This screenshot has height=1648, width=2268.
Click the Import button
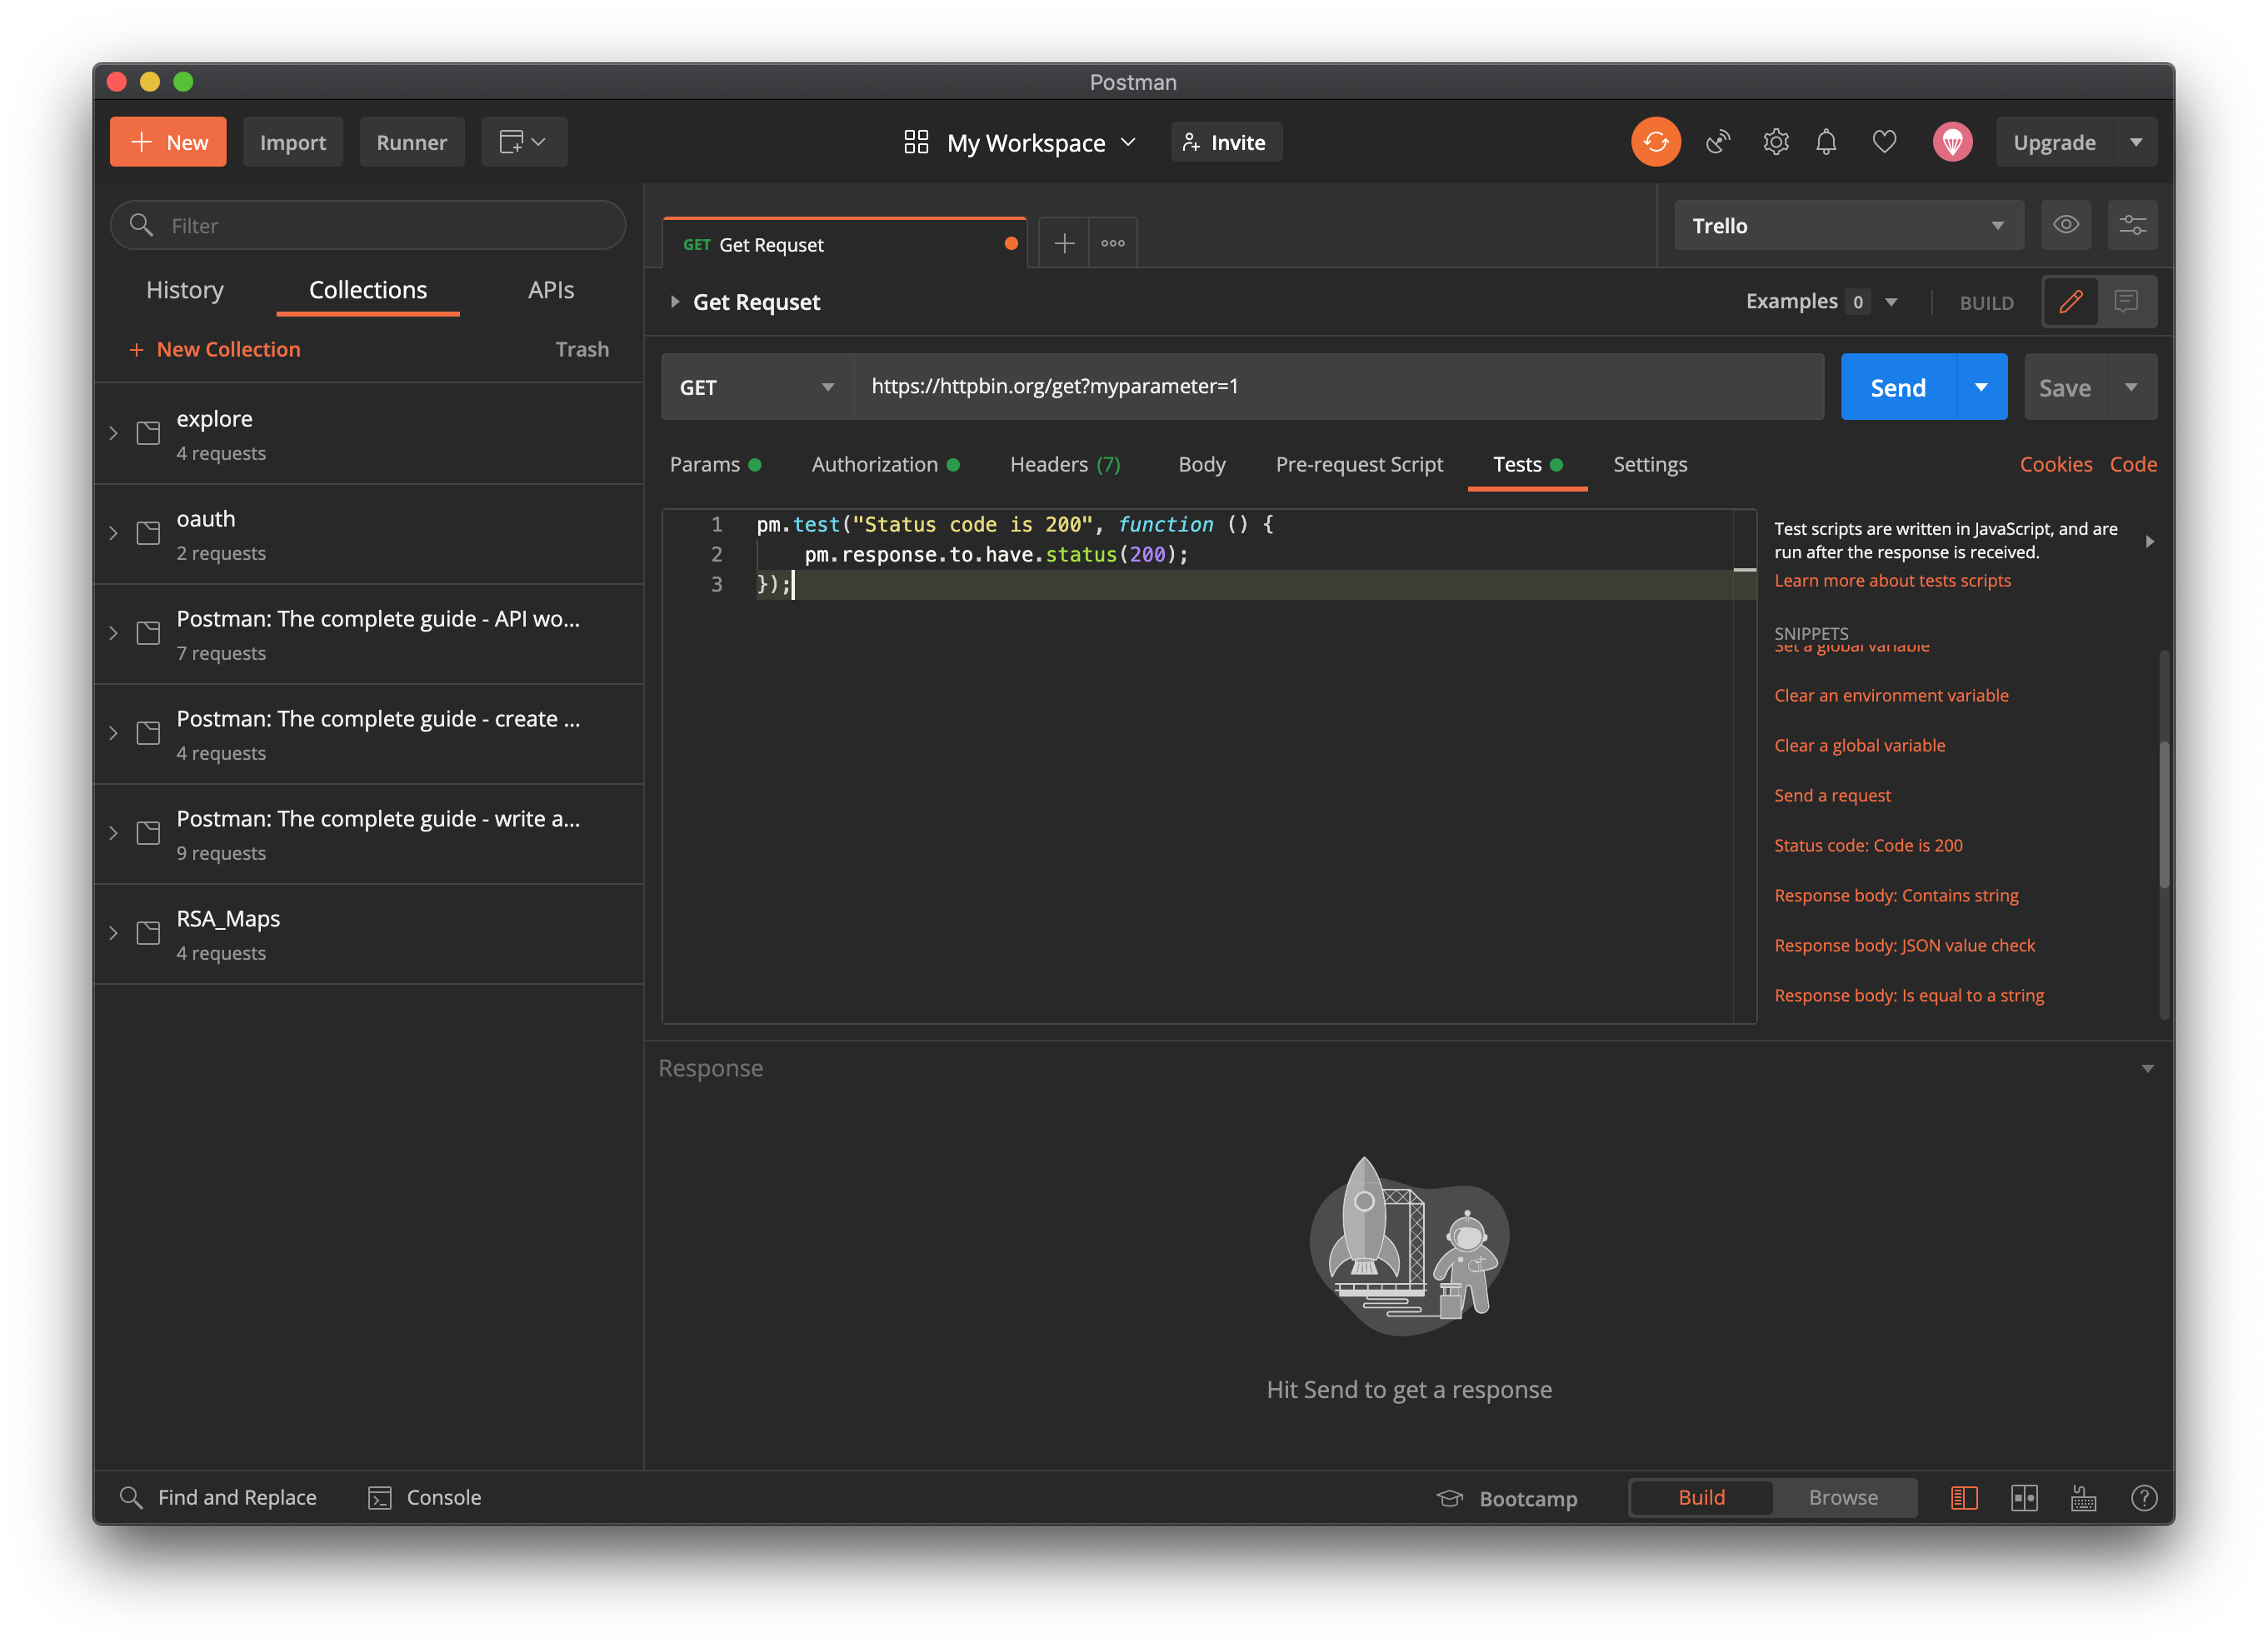tap(293, 142)
